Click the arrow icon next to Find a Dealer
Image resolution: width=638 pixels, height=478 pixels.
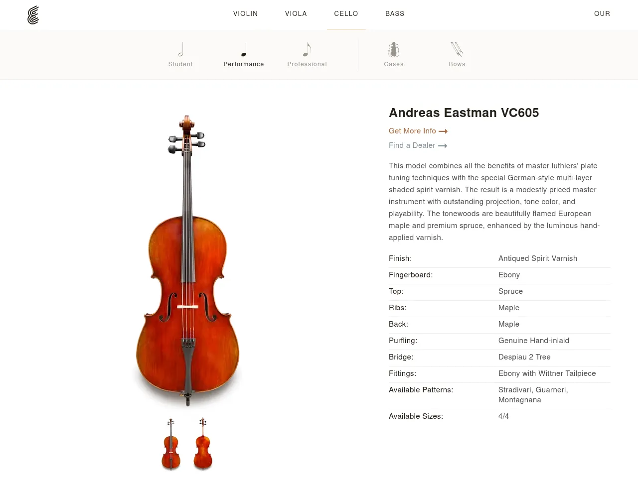442,145
